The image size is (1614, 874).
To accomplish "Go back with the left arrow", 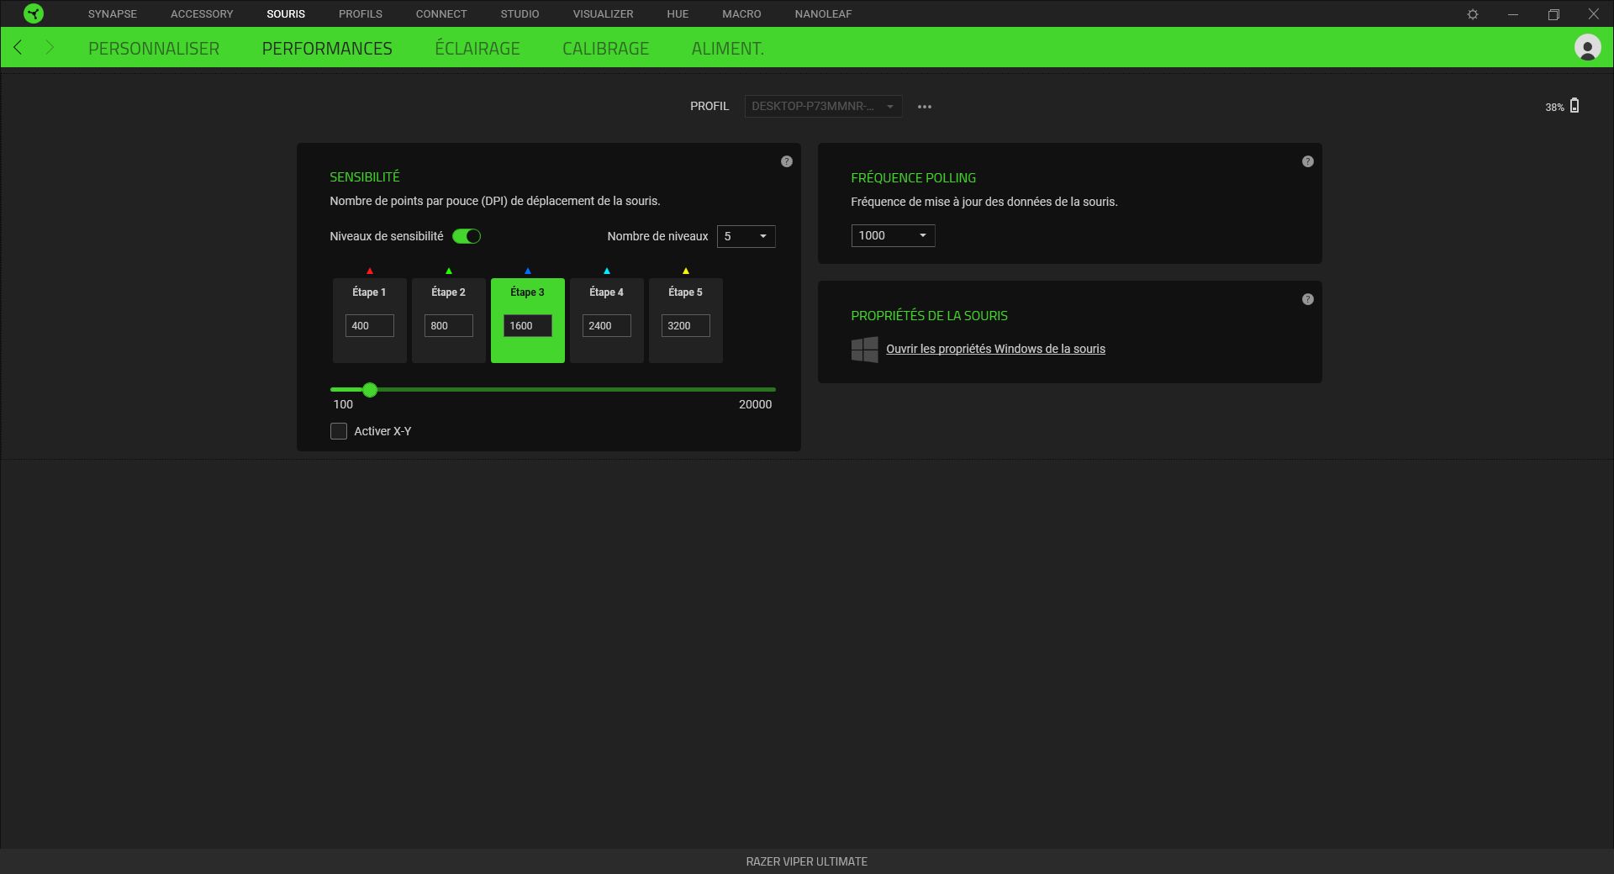I will pyautogui.click(x=18, y=47).
